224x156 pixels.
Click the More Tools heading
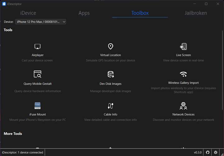[x=13, y=134]
